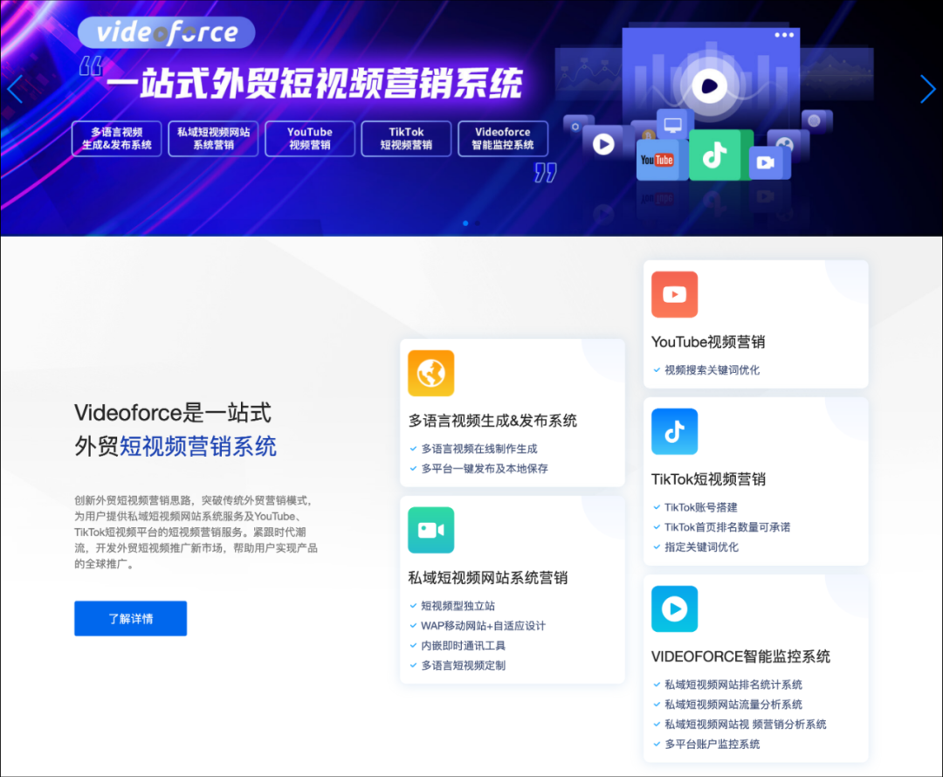Click the orange globe icon above 多语言视频生成&发布系统

430,373
